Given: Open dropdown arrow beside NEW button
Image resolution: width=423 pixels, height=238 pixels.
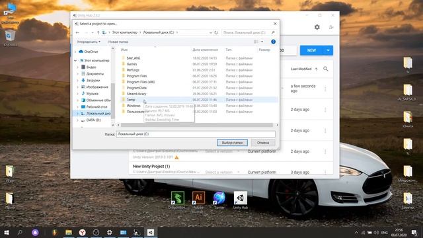Looking at the screenshot, I should tap(328, 50).
